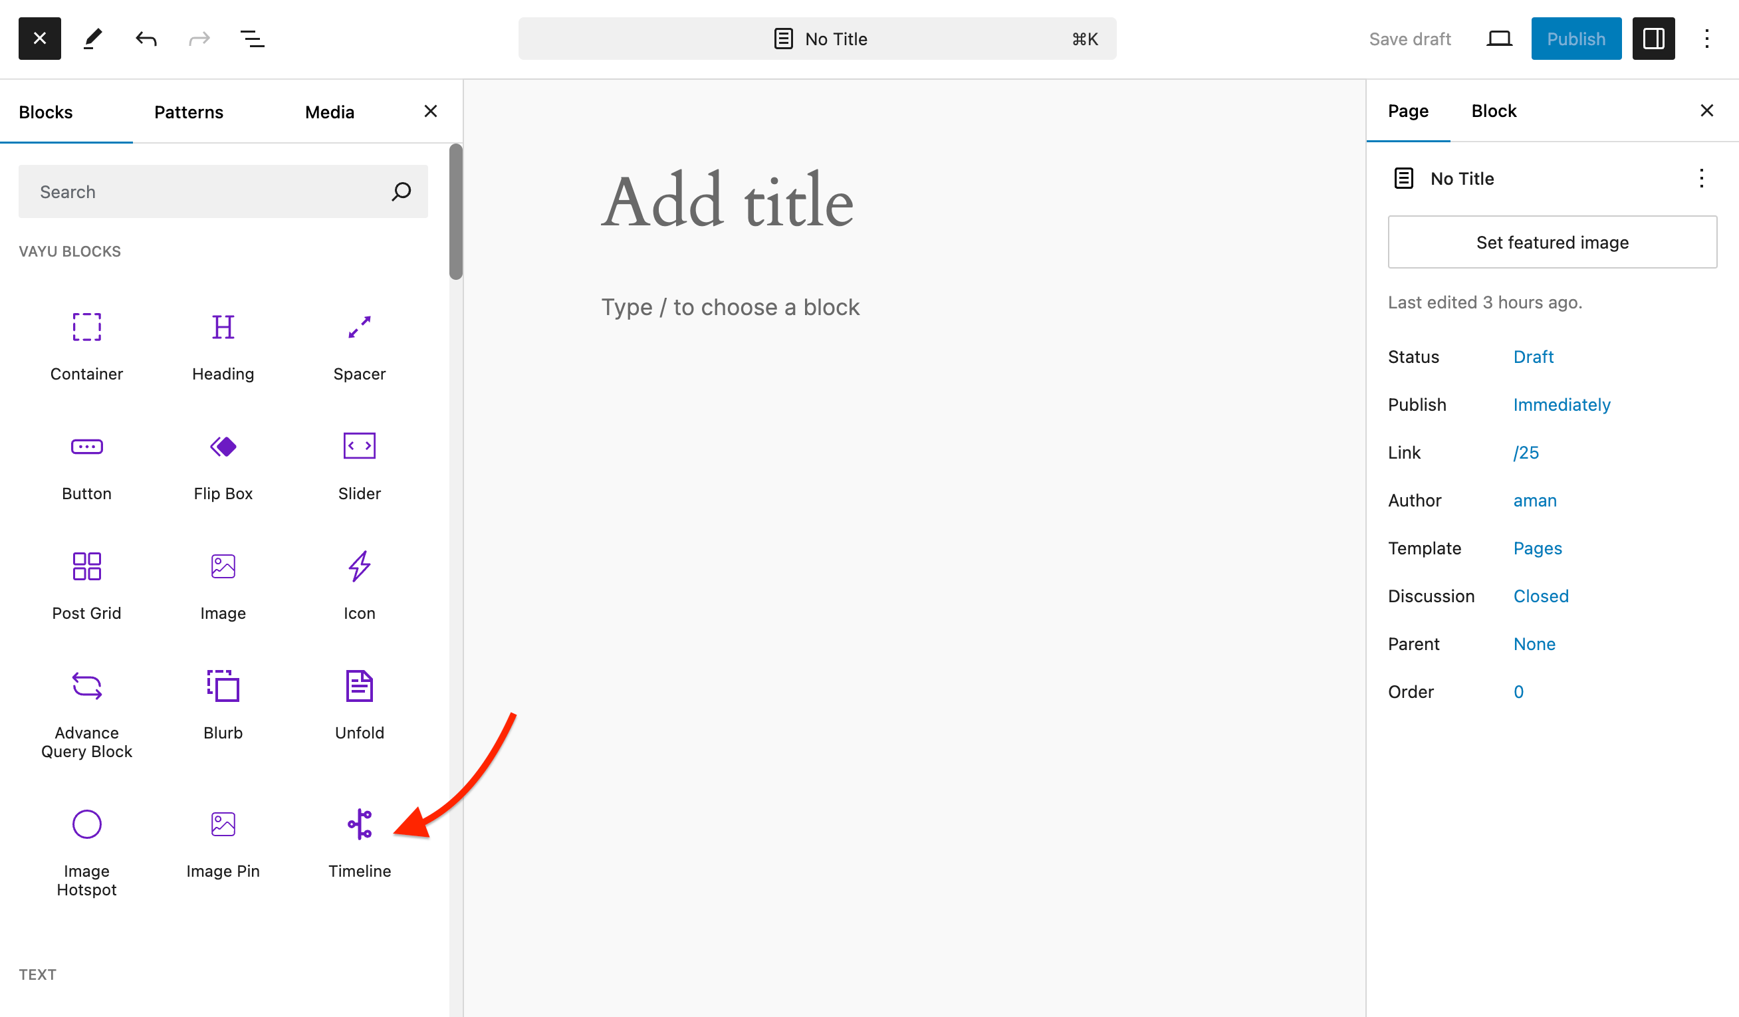Add the Flip Box block
Viewport: 1739px width, 1017px height.
pos(223,465)
